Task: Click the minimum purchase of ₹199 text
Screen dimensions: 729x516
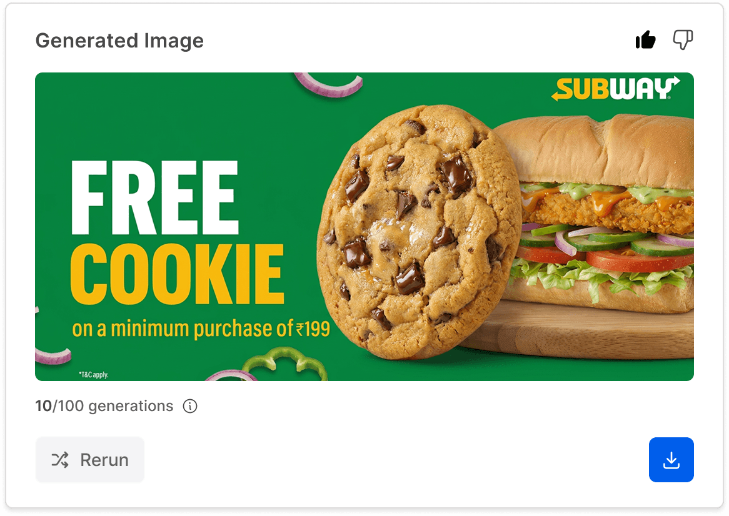Action: (201, 329)
